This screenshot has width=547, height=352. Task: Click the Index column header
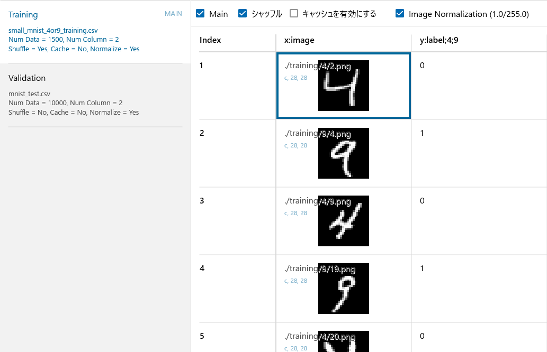coord(210,40)
